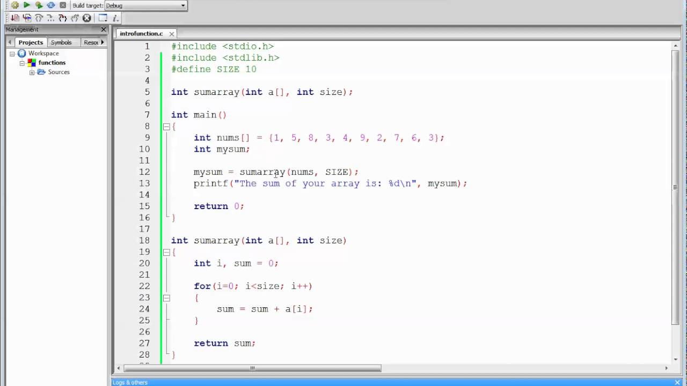
Task: Click the nums array declaration on line 9
Action: tap(319, 138)
